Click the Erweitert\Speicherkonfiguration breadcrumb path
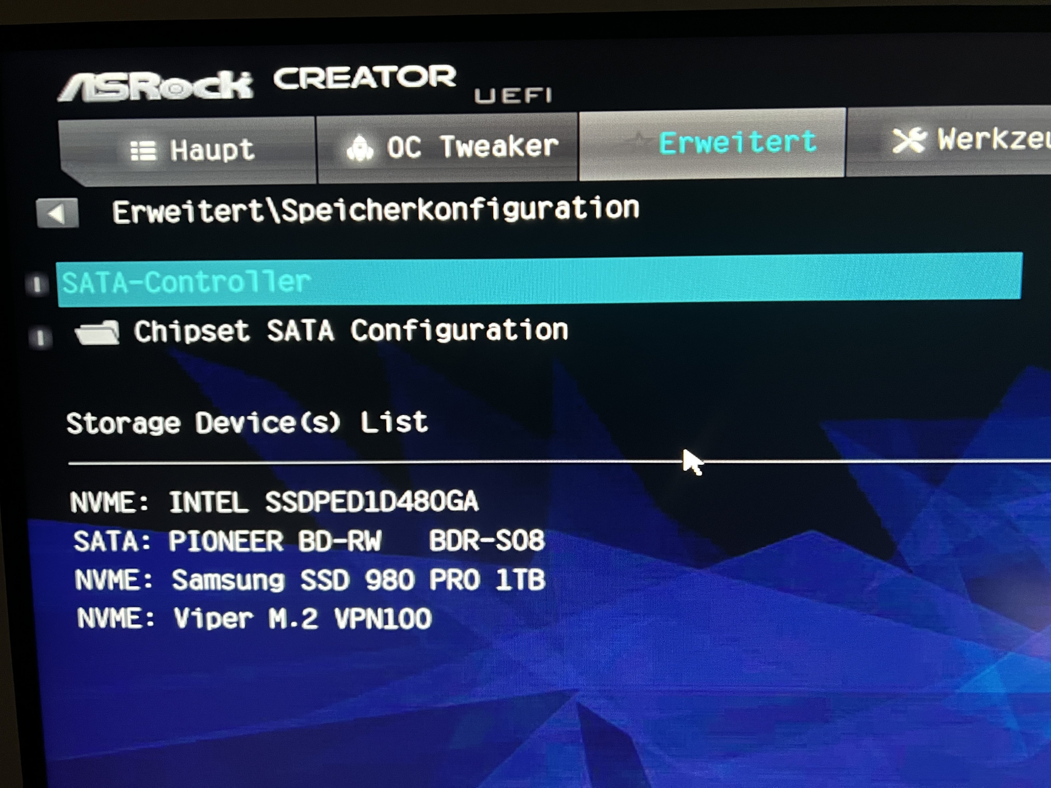 tap(375, 210)
